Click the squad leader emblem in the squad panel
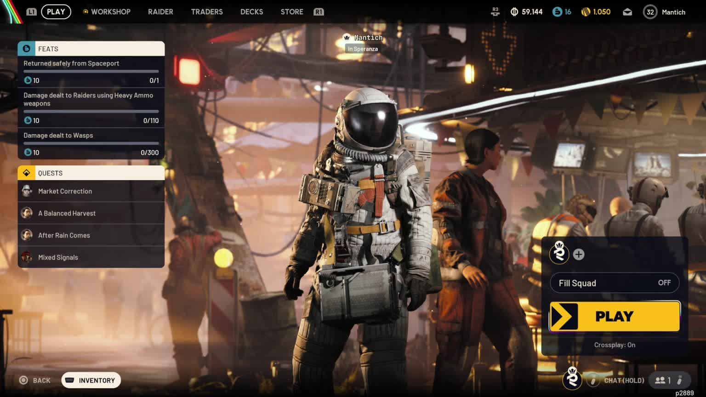Screen dimensions: 706x397 [x=559, y=254]
